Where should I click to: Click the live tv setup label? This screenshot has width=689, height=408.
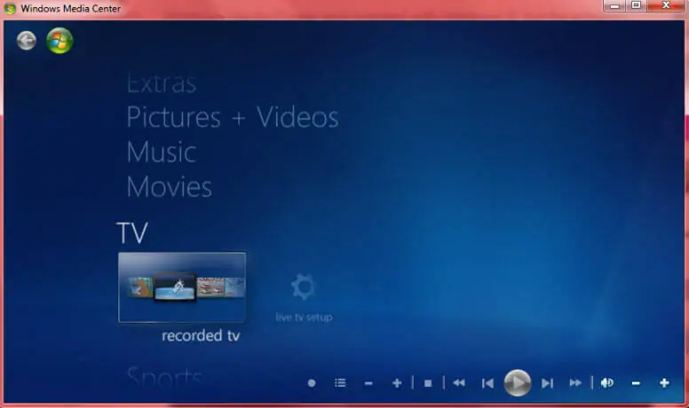click(x=304, y=318)
